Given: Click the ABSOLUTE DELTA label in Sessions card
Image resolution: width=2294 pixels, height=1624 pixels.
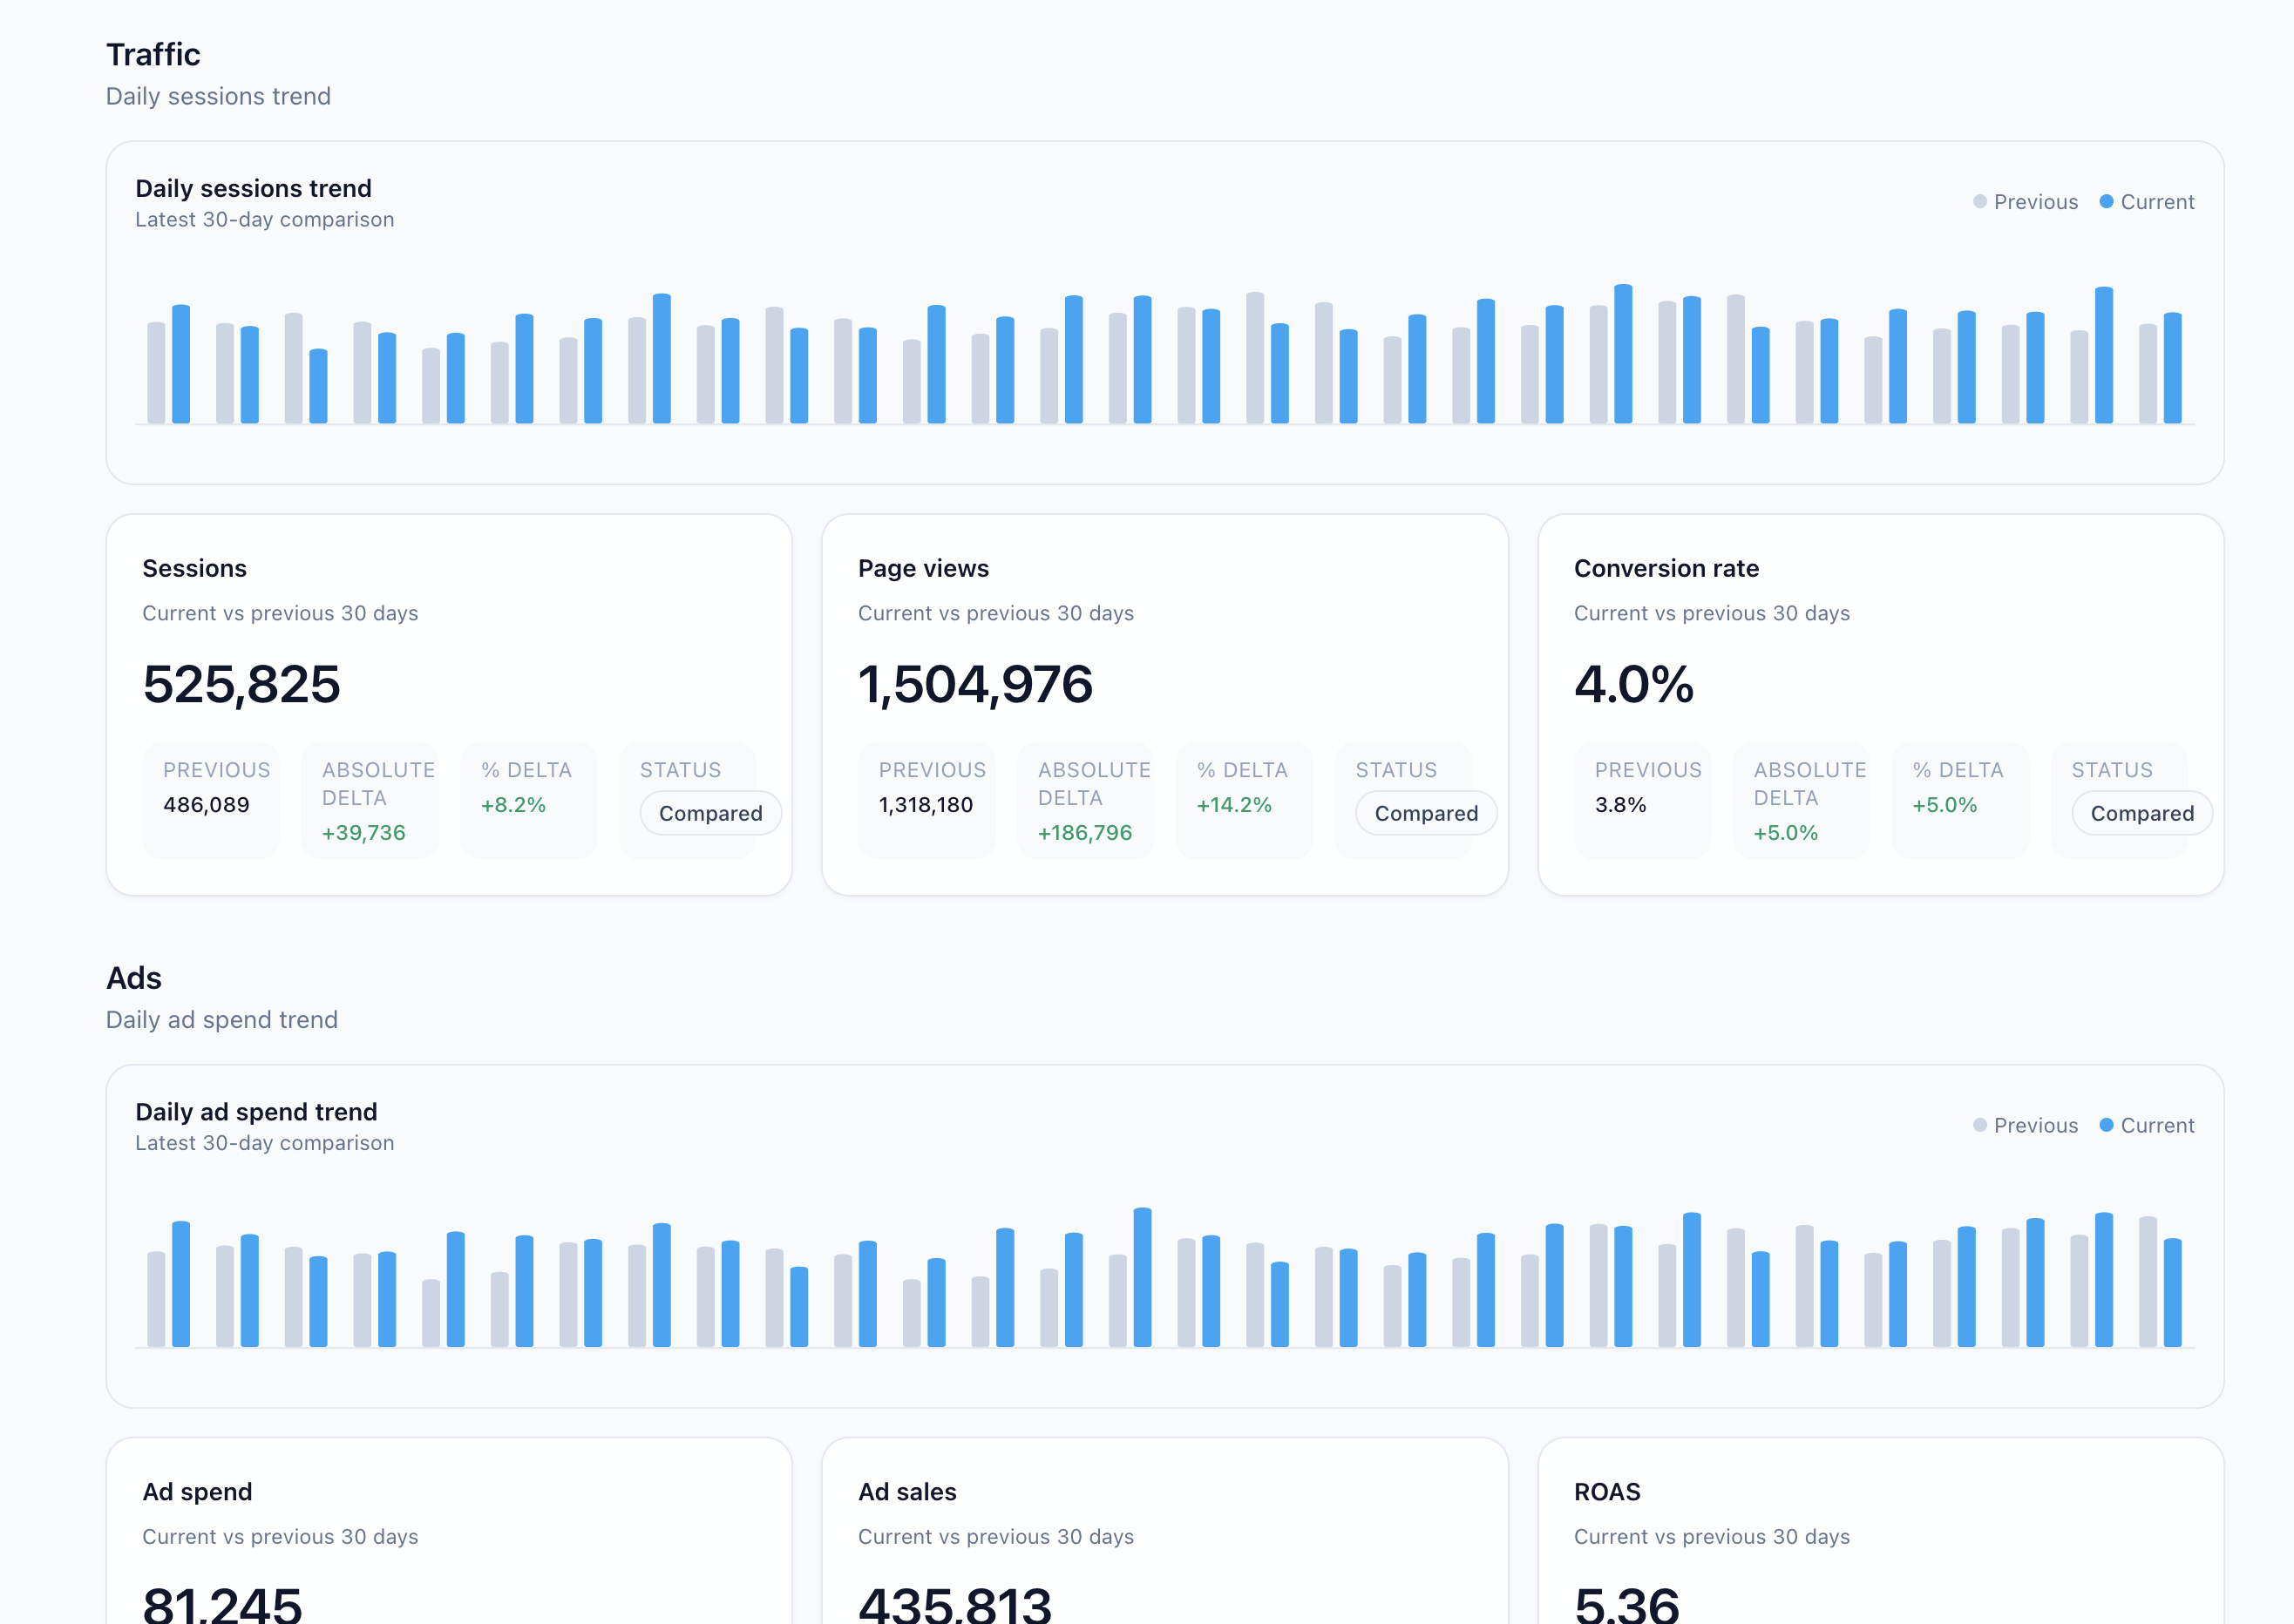Looking at the screenshot, I should (x=378, y=783).
